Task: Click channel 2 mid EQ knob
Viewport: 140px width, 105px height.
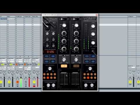Action: click(x=76, y=41)
